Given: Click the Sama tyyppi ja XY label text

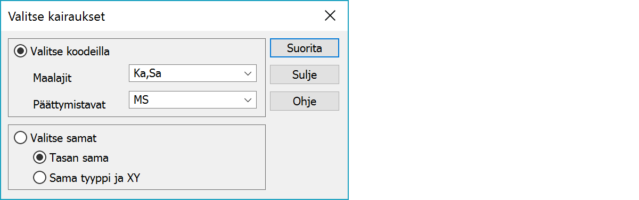Looking at the screenshot, I should [x=95, y=177].
